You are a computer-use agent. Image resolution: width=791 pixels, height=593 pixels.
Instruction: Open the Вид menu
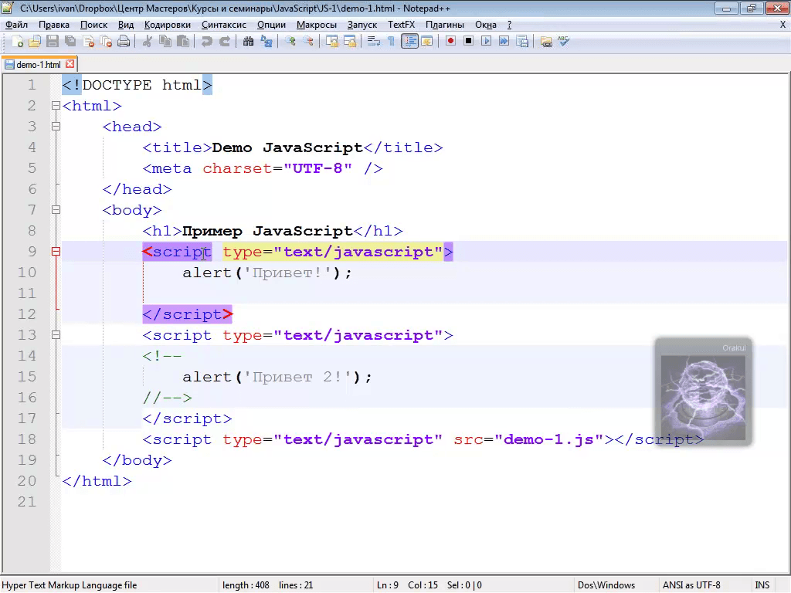[126, 25]
